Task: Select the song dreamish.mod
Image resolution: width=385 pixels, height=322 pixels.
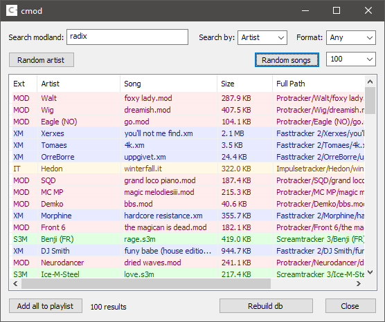Action: [147, 110]
